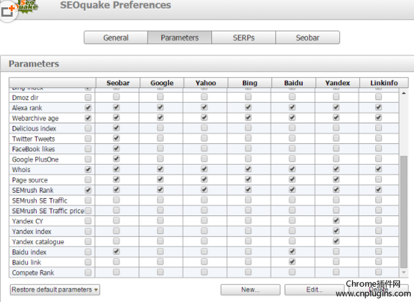Uncheck Google PlusOne under Seobar

point(117,159)
